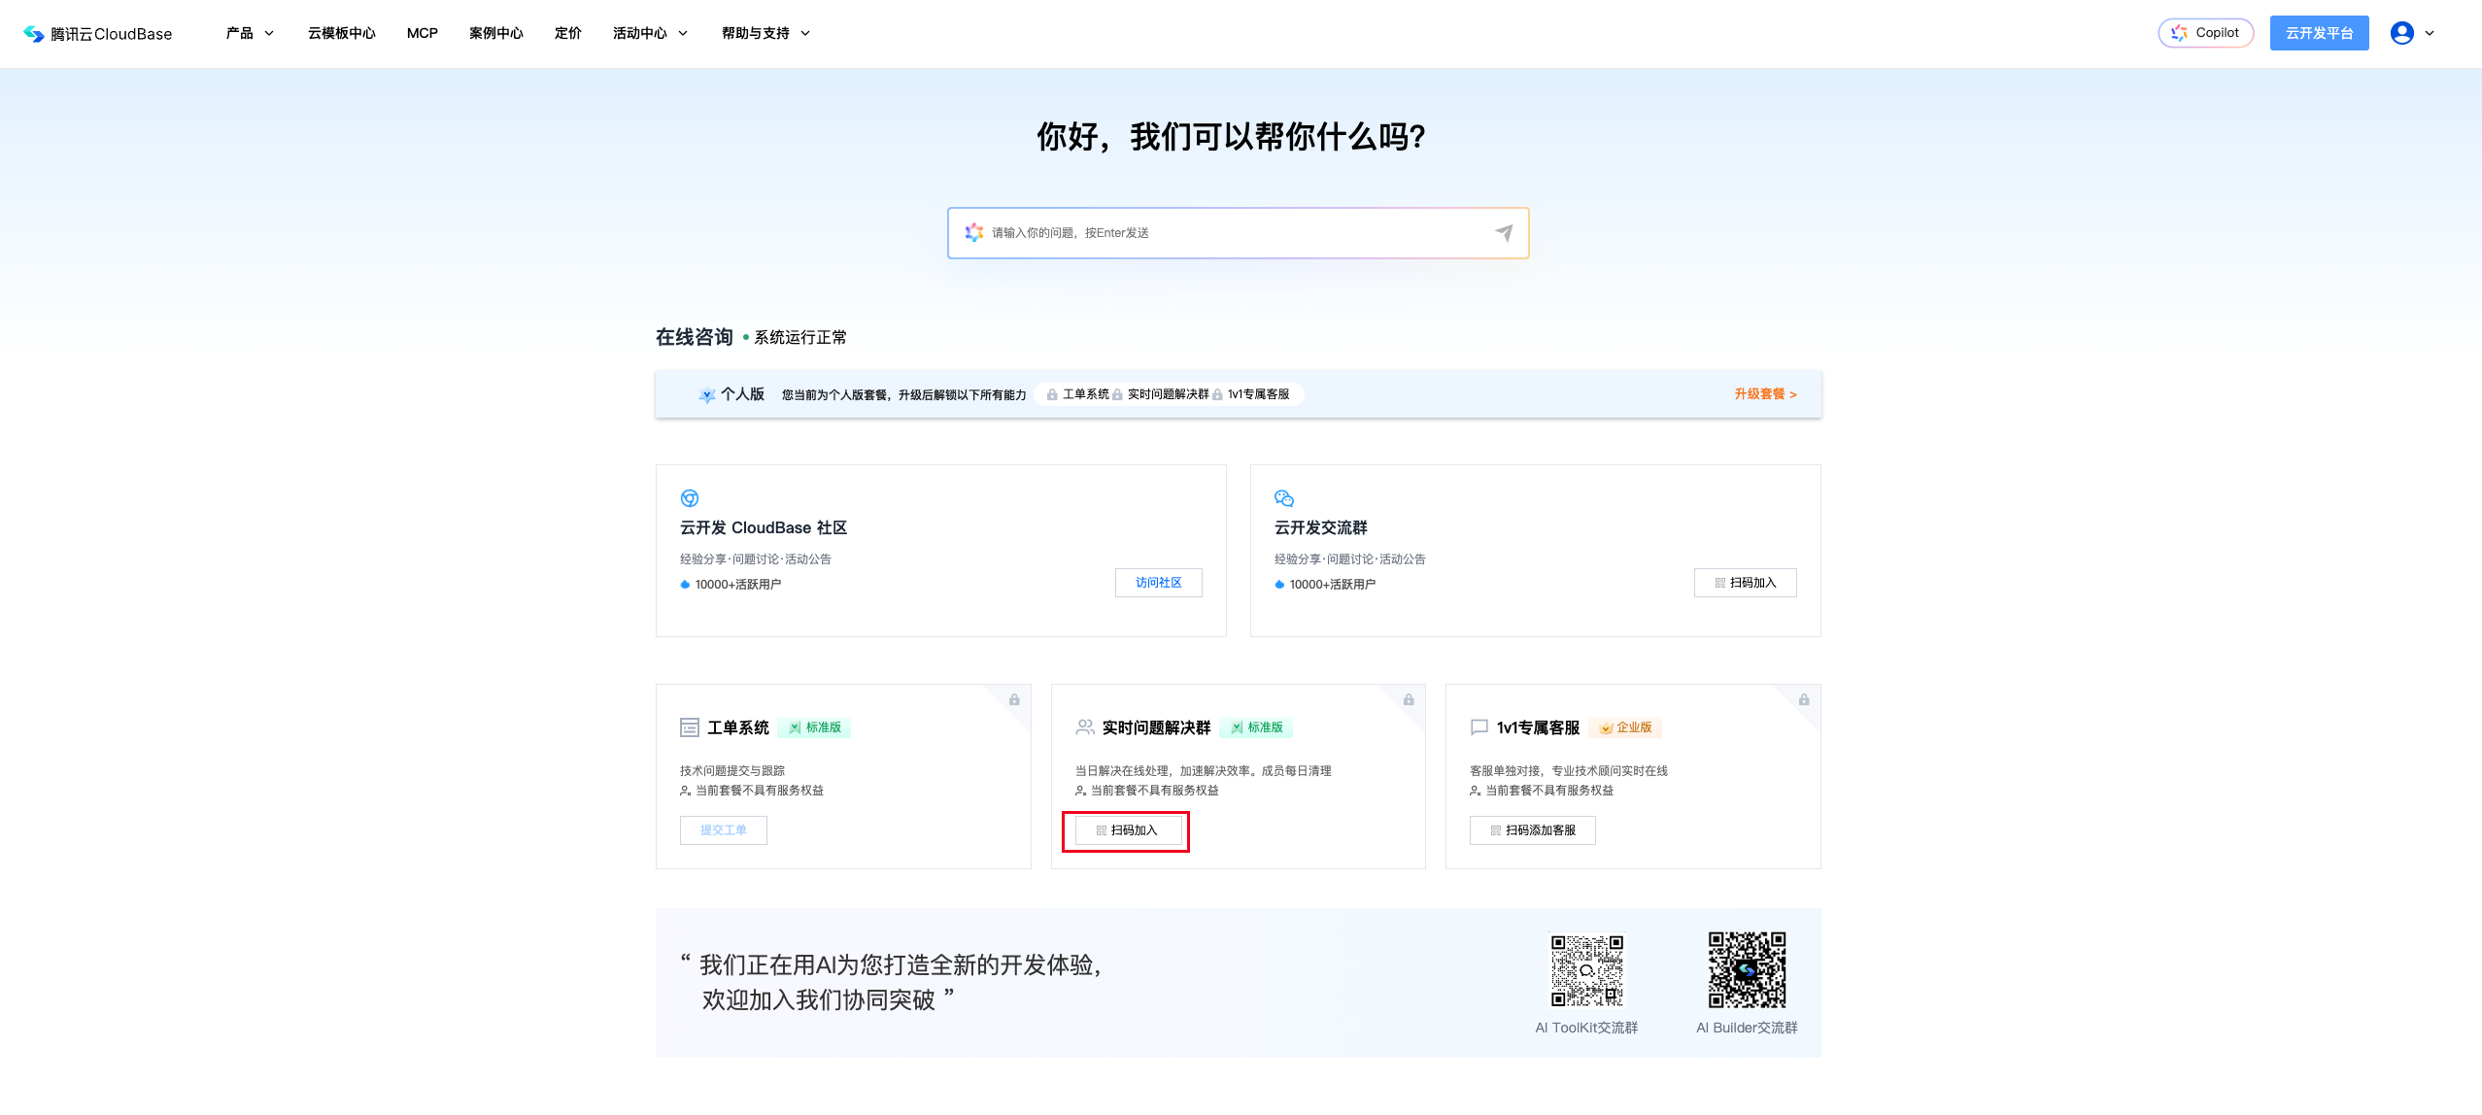Viewport: 2482px width, 1115px height.
Task: Click the CloudBase 社区 card icon
Action: (x=690, y=498)
